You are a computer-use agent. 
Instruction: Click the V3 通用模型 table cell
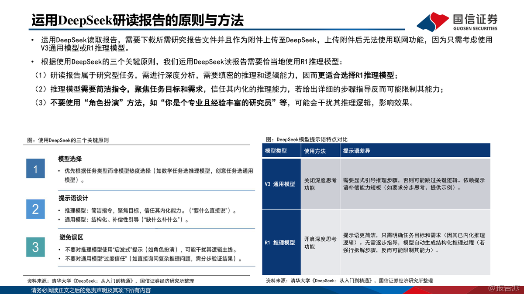coord(281,184)
